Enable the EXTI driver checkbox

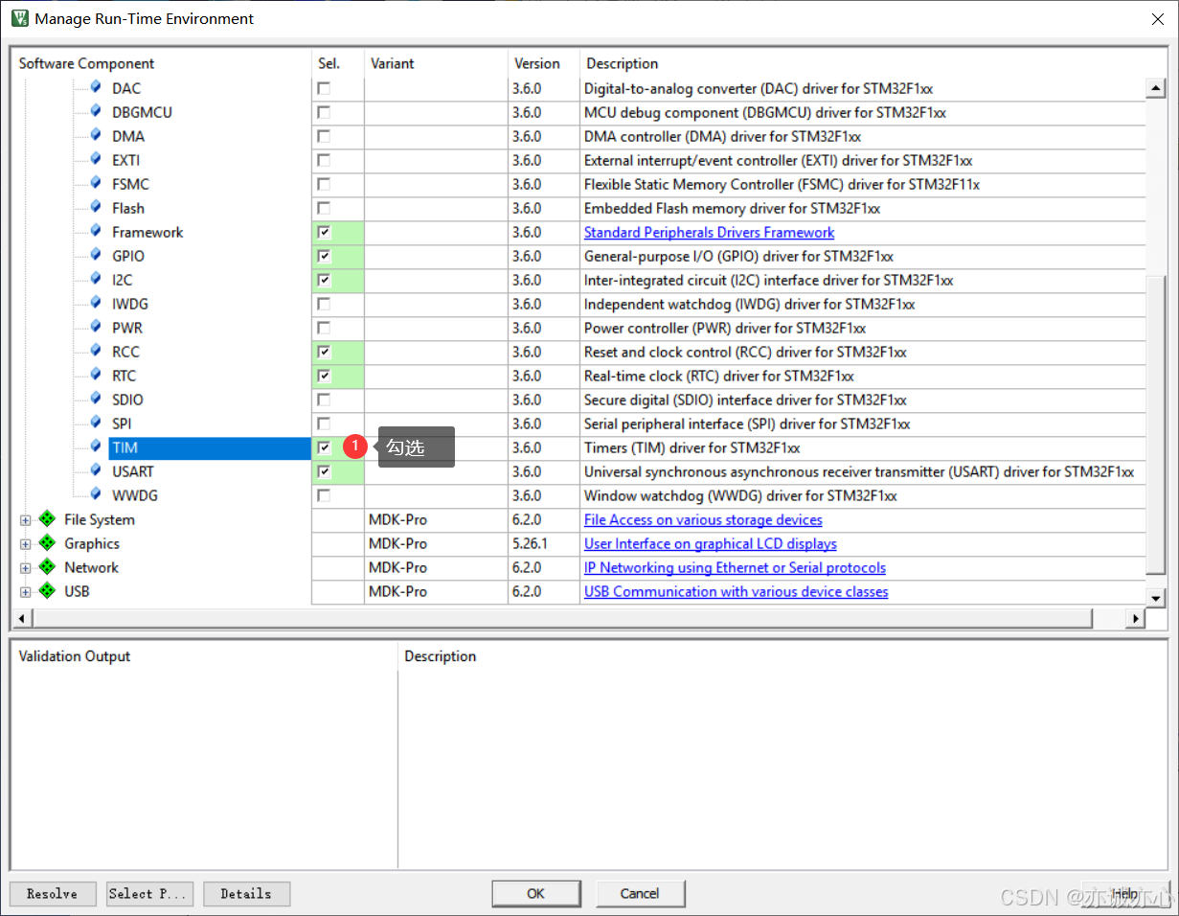(324, 160)
